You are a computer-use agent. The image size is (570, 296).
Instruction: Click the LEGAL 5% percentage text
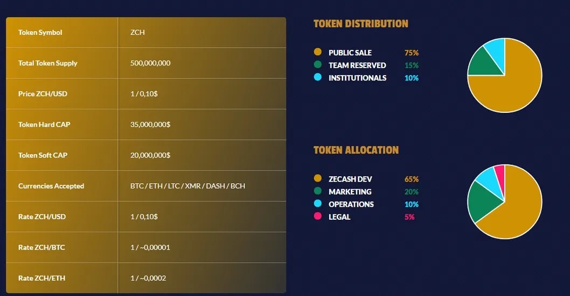click(x=409, y=217)
